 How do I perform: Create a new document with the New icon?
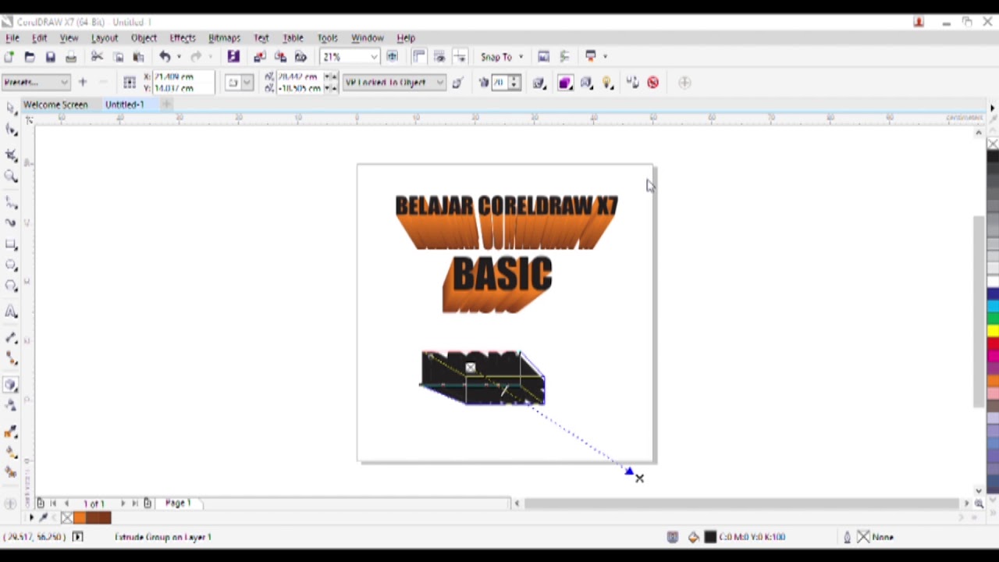point(9,57)
